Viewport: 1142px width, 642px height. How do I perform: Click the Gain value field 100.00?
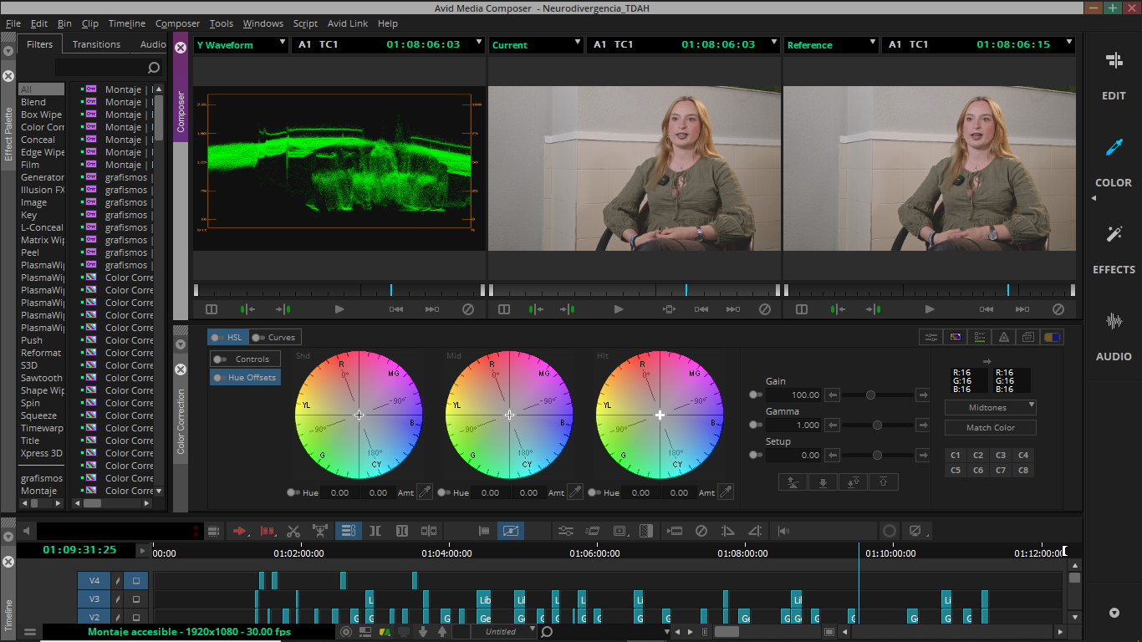[794, 395]
